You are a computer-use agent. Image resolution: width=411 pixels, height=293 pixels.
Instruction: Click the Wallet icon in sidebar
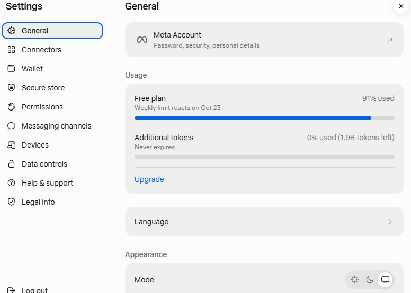click(11, 69)
